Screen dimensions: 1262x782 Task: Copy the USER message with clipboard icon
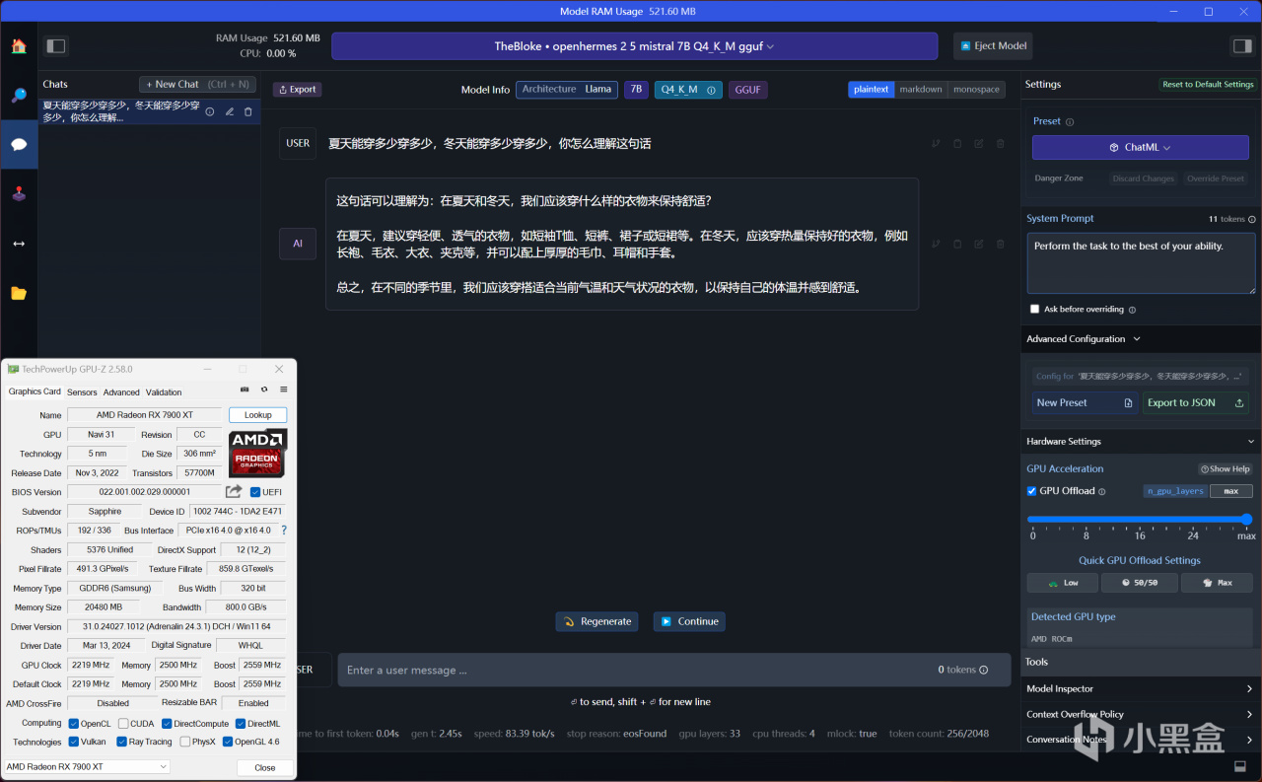pyautogui.click(x=957, y=144)
